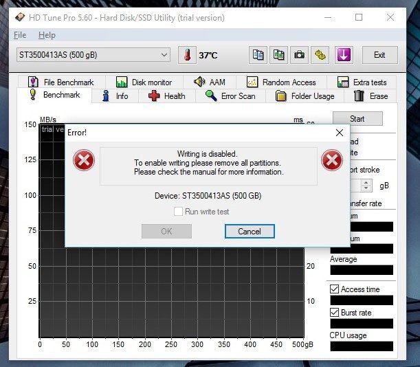
Task: Toggle the Run write test checkbox
Action: pos(178,212)
